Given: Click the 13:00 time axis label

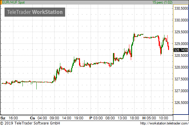Looking at the screenshot, I should [x=122, y=118].
